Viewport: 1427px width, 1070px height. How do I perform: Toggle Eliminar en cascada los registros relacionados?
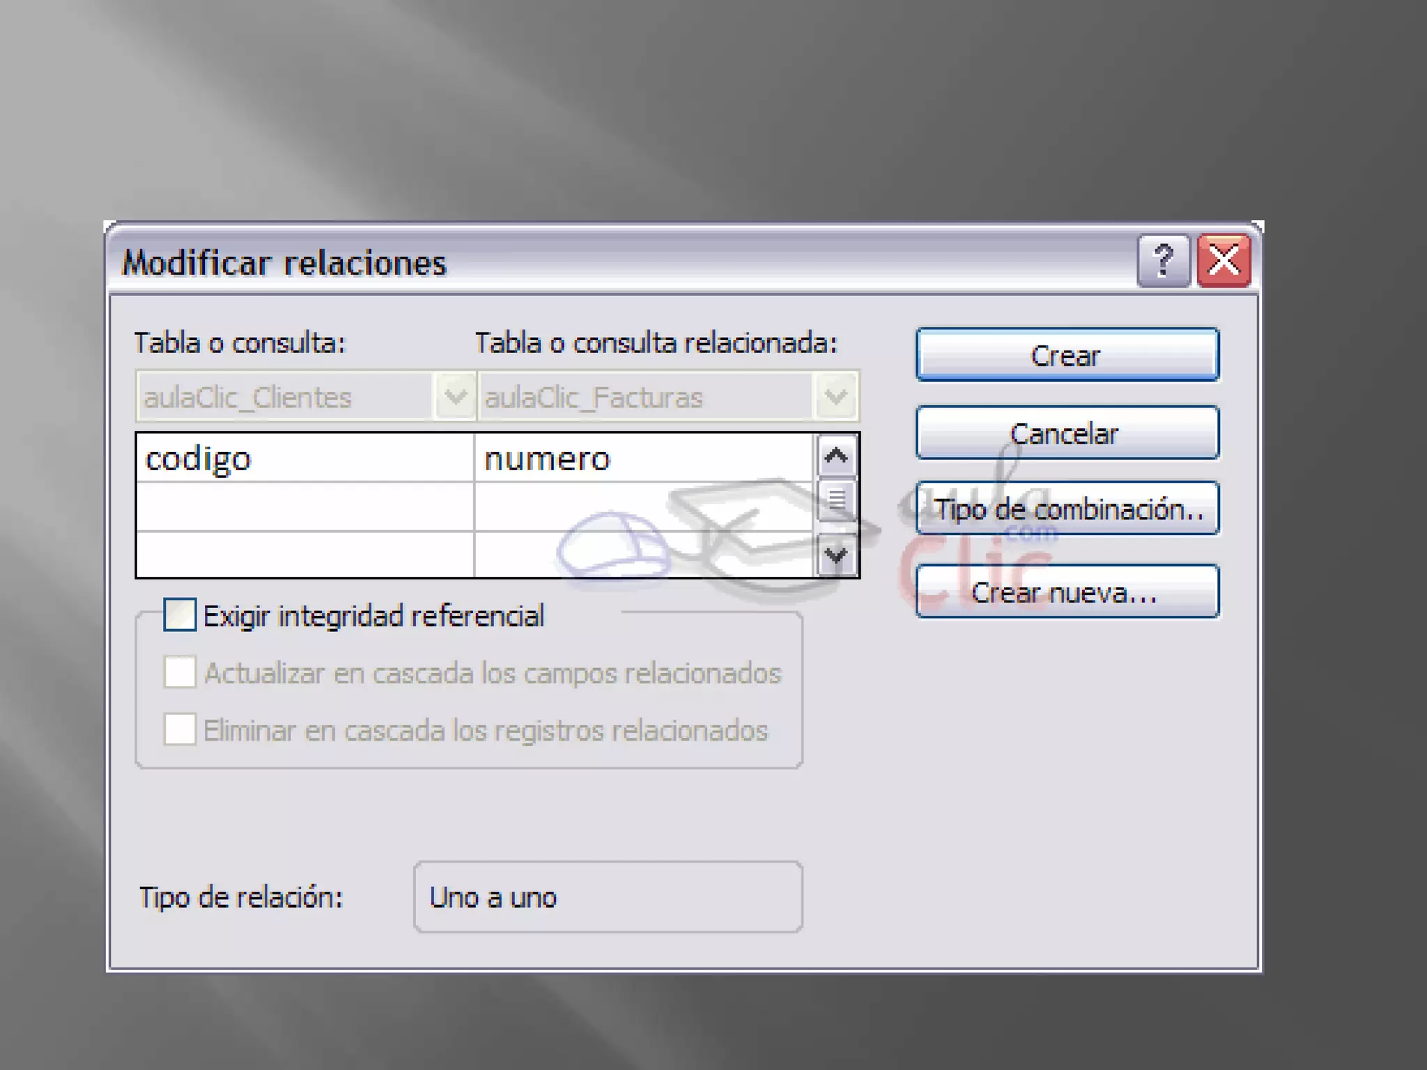click(180, 729)
